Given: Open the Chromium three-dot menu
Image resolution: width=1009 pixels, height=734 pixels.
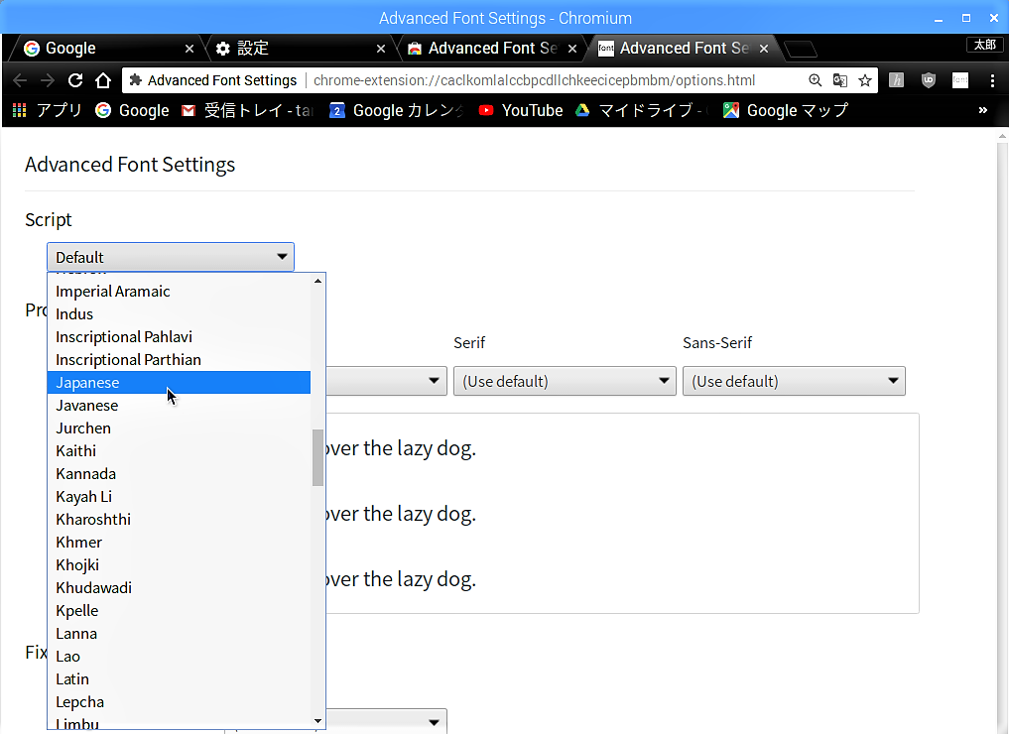Looking at the screenshot, I should point(992,80).
